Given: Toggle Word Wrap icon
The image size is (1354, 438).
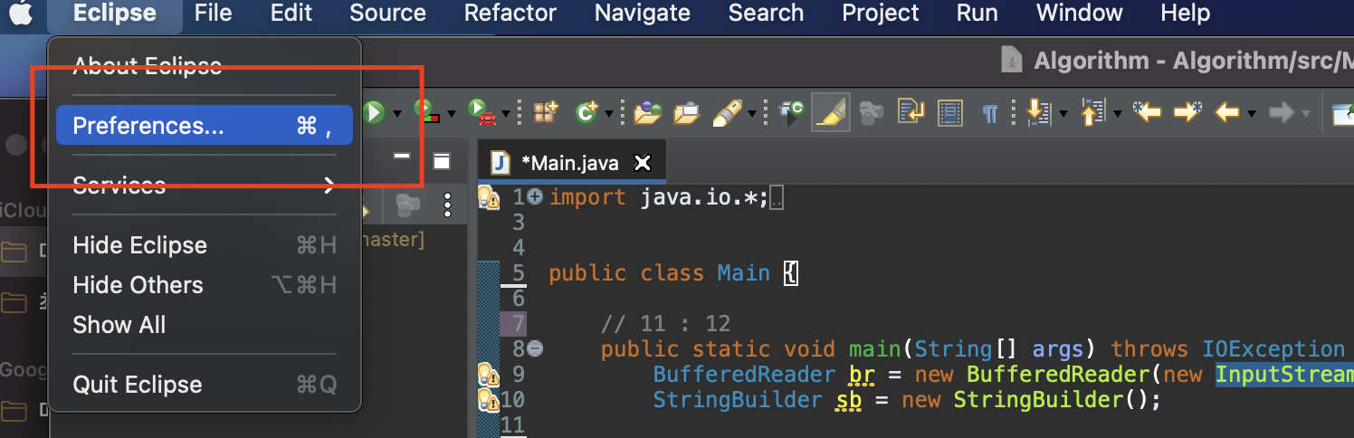Looking at the screenshot, I should tap(911, 112).
